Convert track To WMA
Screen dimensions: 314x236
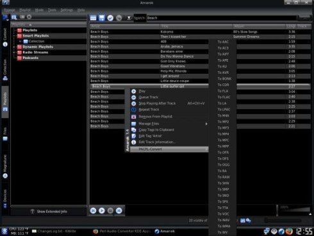click(x=222, y=226)
